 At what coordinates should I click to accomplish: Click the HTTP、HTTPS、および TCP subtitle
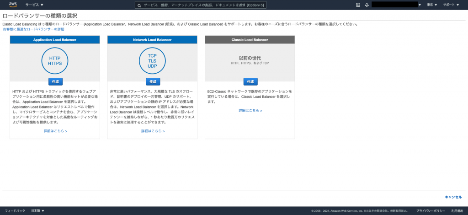click(250, 63)
